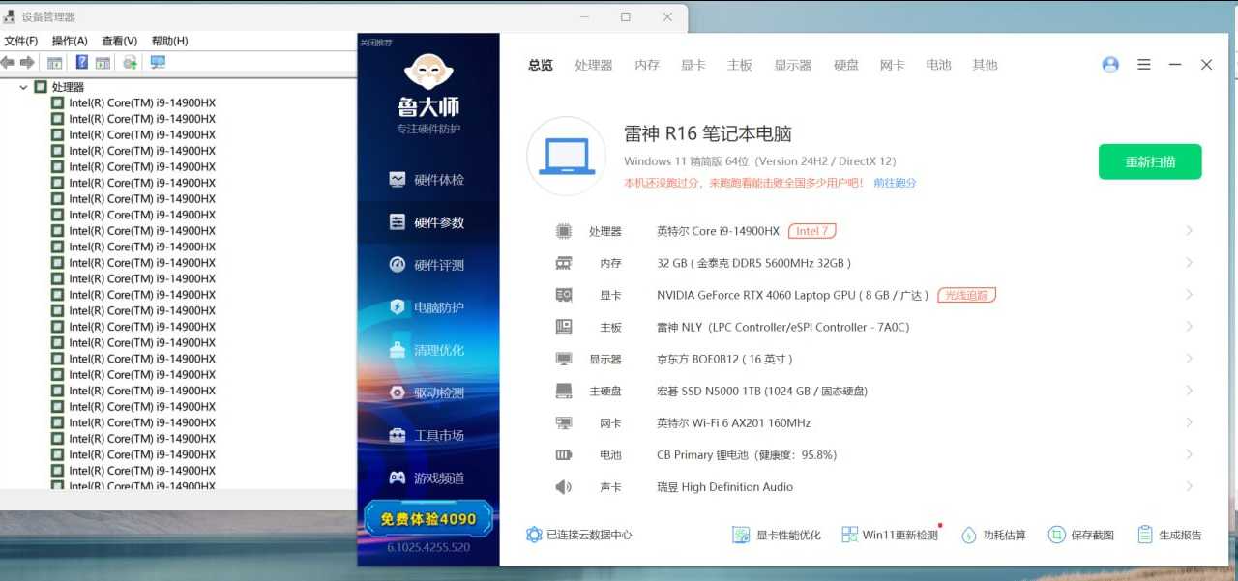
Task: Switch to the 网卡 tab
Action: click(x=893, y=65)
